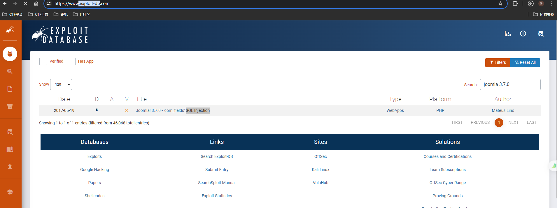The height and width of the screenshot is (208, 557).
Task: Click the V verified column header
Action: (x=127, y=99)
